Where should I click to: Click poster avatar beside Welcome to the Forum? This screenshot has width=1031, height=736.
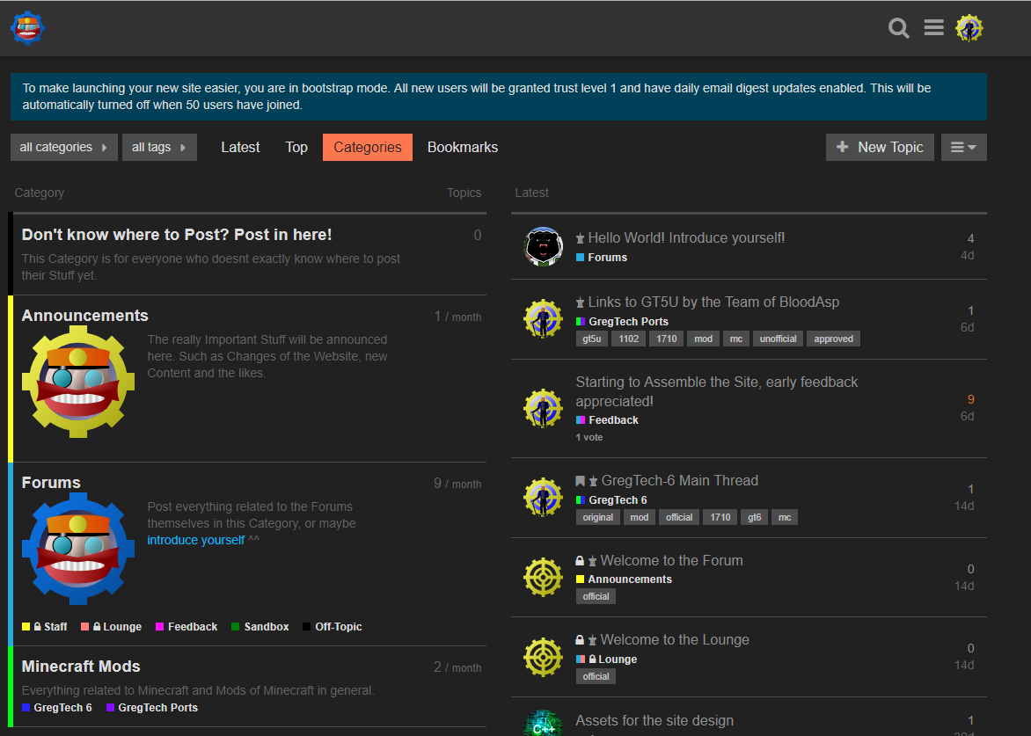click(x=543, y=578)
